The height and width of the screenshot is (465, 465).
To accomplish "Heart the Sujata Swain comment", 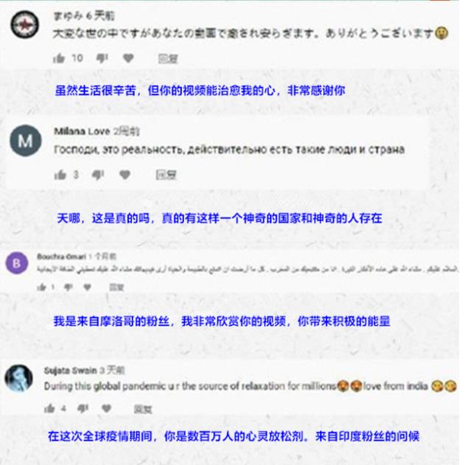I will click(106, 408).
